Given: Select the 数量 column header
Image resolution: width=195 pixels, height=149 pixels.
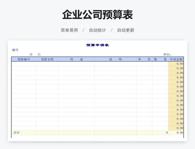Looking at the screenshot, I should click(160, 59).
